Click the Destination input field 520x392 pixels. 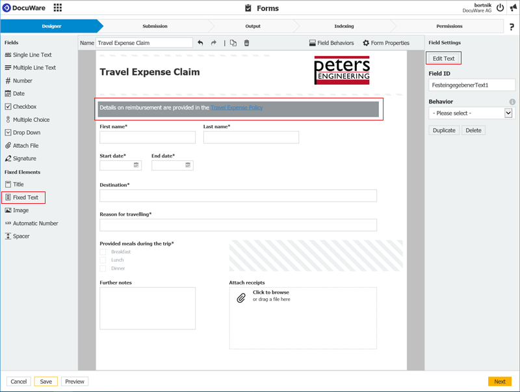point(238,196)
